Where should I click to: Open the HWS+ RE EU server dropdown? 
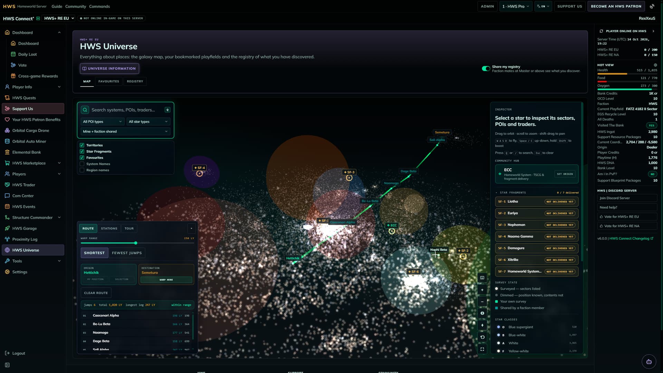coord(59,18)
